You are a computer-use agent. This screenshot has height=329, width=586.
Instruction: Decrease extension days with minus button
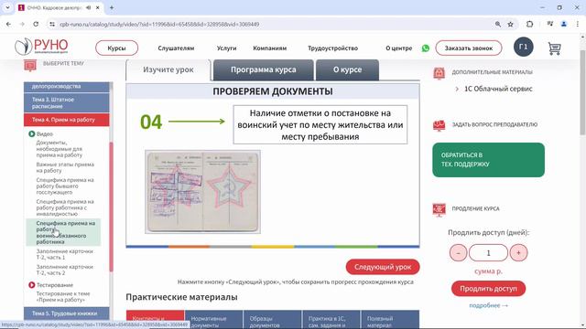(458, 252)
